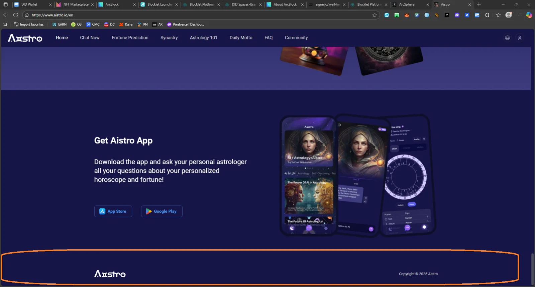This screenshot has height=287, width=535.
Task: Open the browser Settings and more menu
Action: click(519, 15)
